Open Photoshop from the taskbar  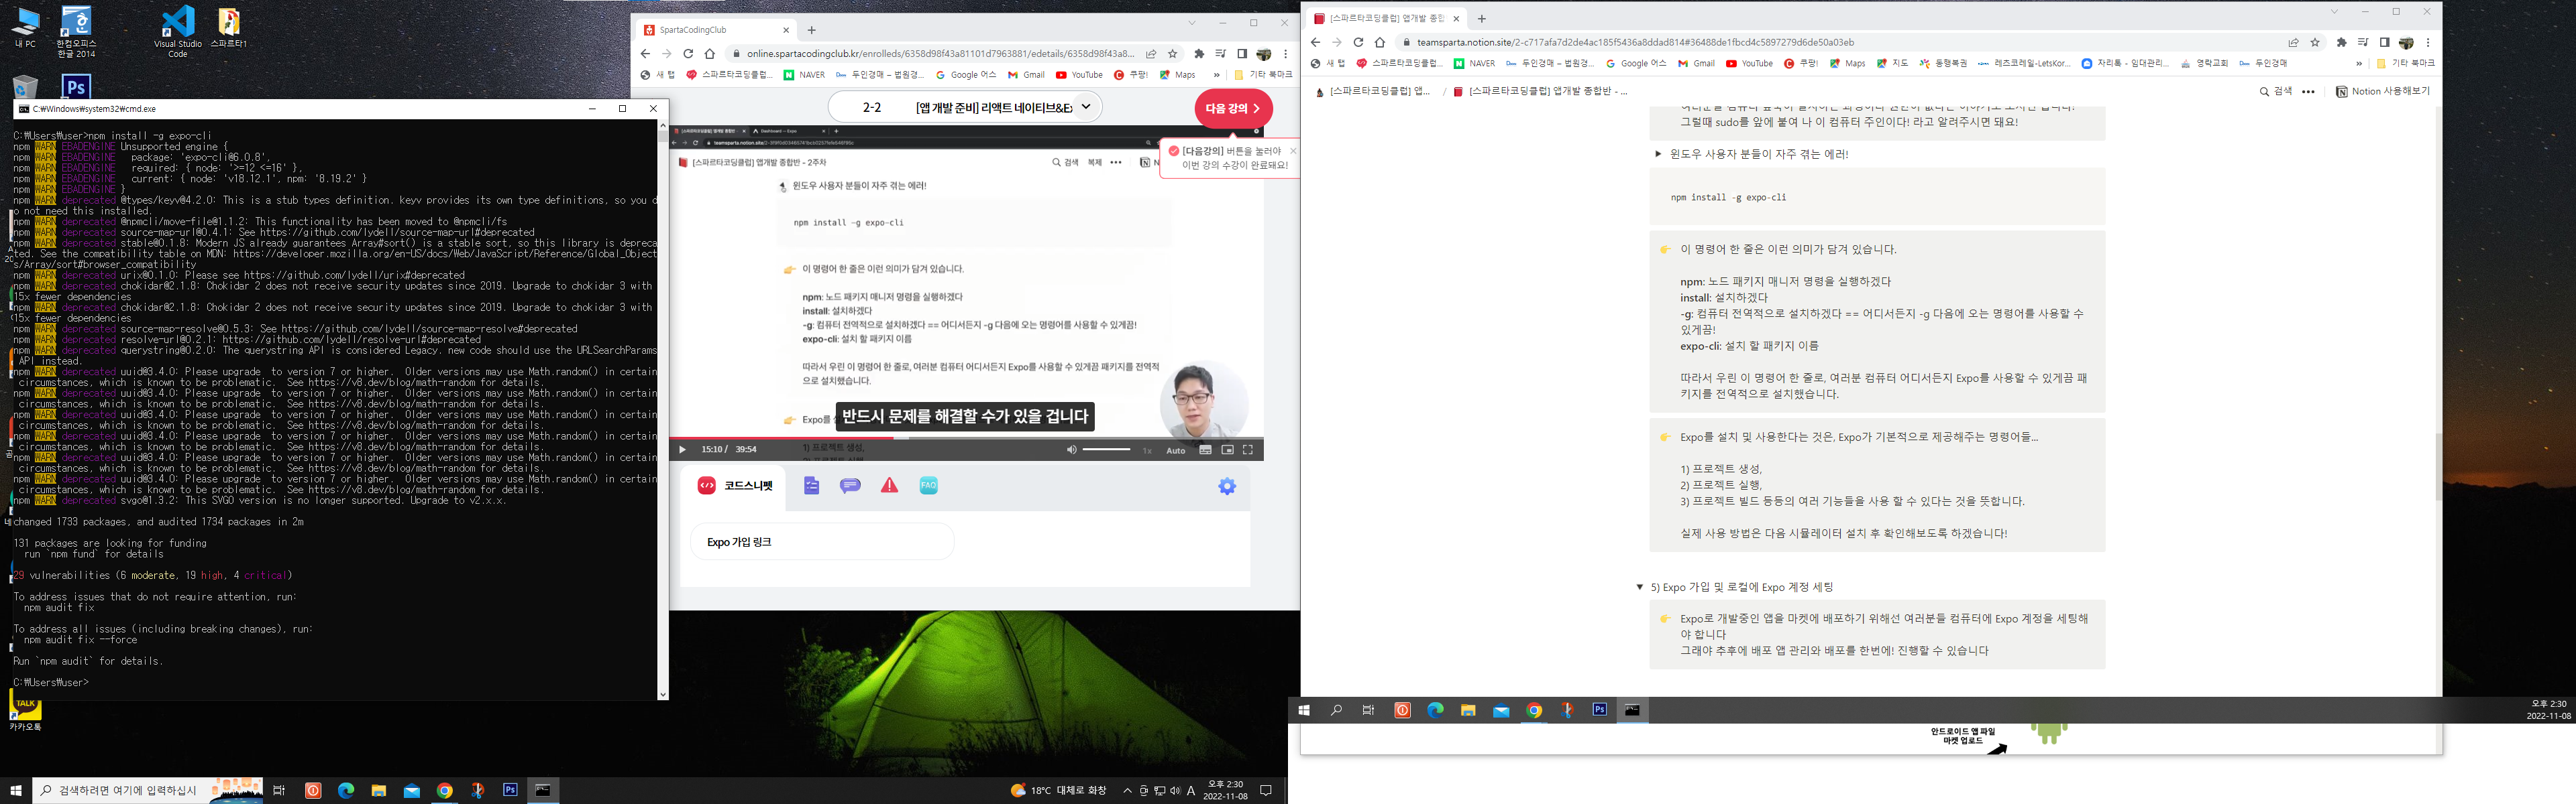pos(510,790)
